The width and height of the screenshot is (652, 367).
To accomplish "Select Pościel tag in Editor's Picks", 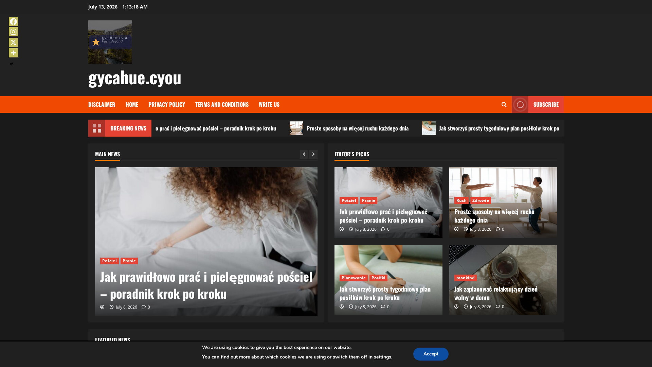I will (349, 200).
